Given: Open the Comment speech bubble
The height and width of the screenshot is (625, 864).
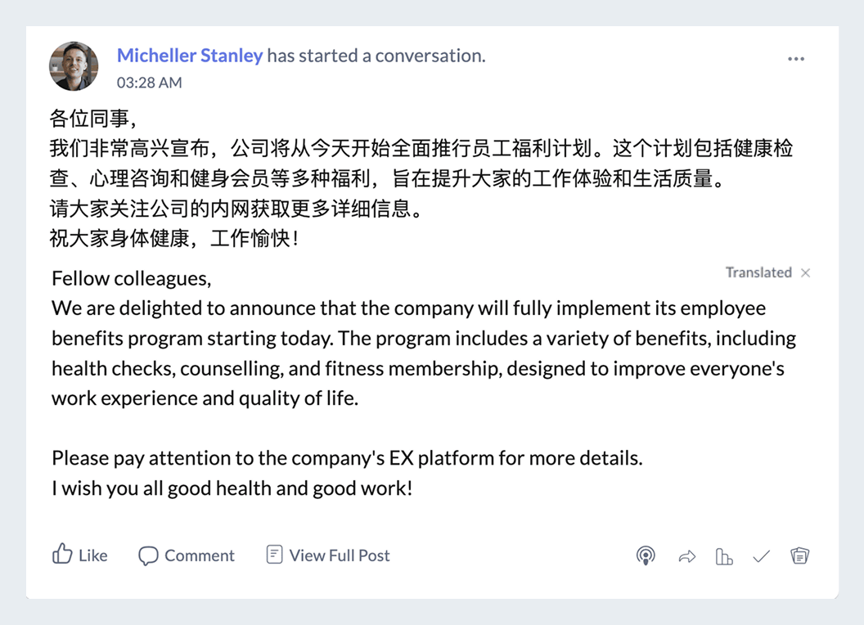Looking at the screenshot, I should (x=148, y=555).
